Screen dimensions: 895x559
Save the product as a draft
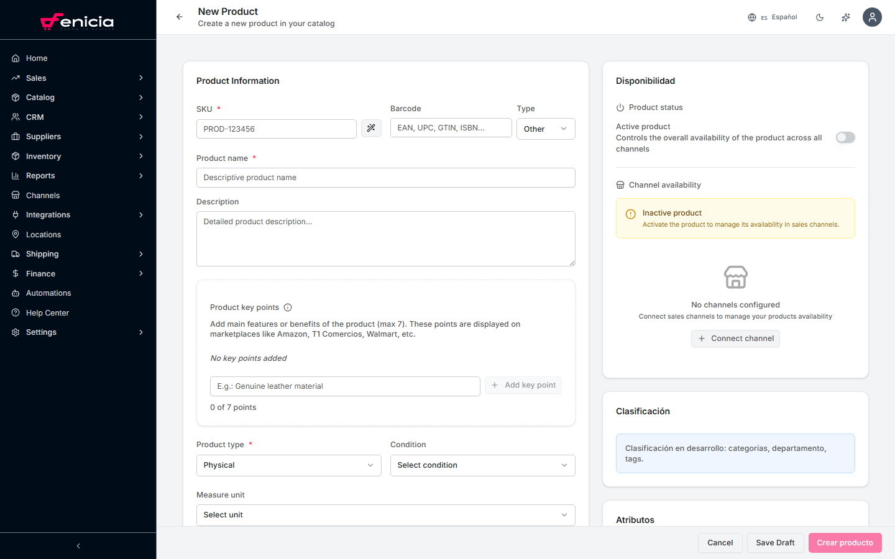[x=775, y=542]
